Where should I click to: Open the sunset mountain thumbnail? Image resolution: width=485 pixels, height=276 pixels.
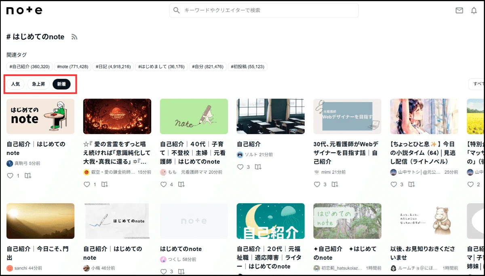point(40,221)
